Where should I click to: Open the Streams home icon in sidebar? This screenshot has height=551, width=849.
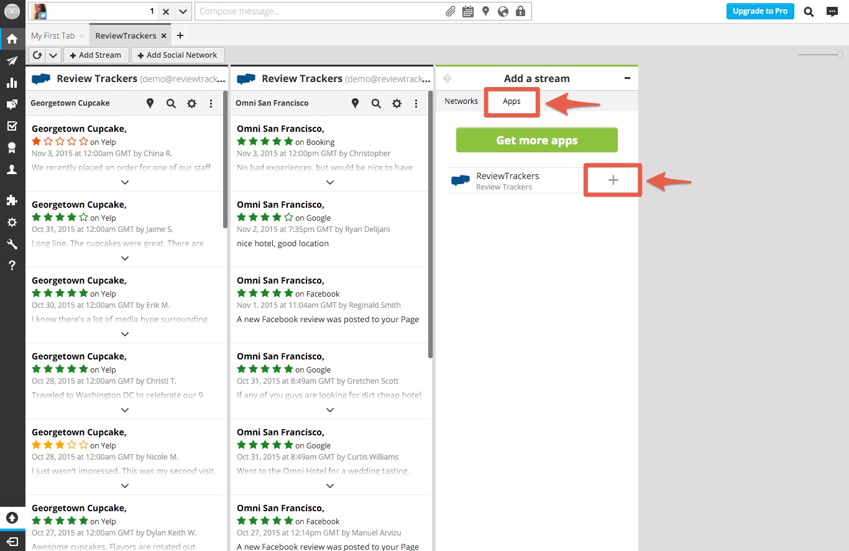tap(12, 39)
